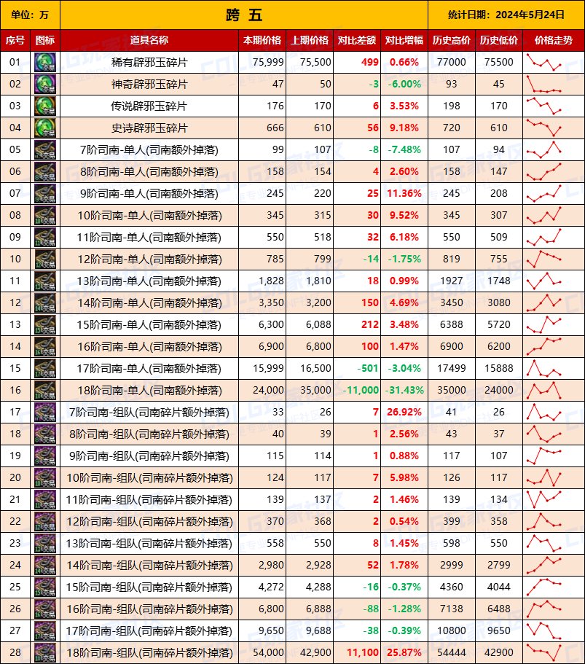Select the 14阶司南-单人 item icon
This screenshot has width=585, height=664.
45,302
